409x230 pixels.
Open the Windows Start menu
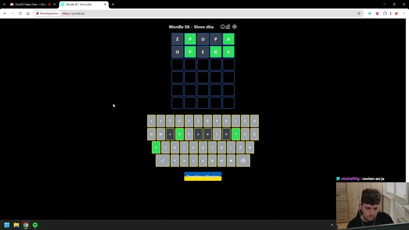coord(7,225)
